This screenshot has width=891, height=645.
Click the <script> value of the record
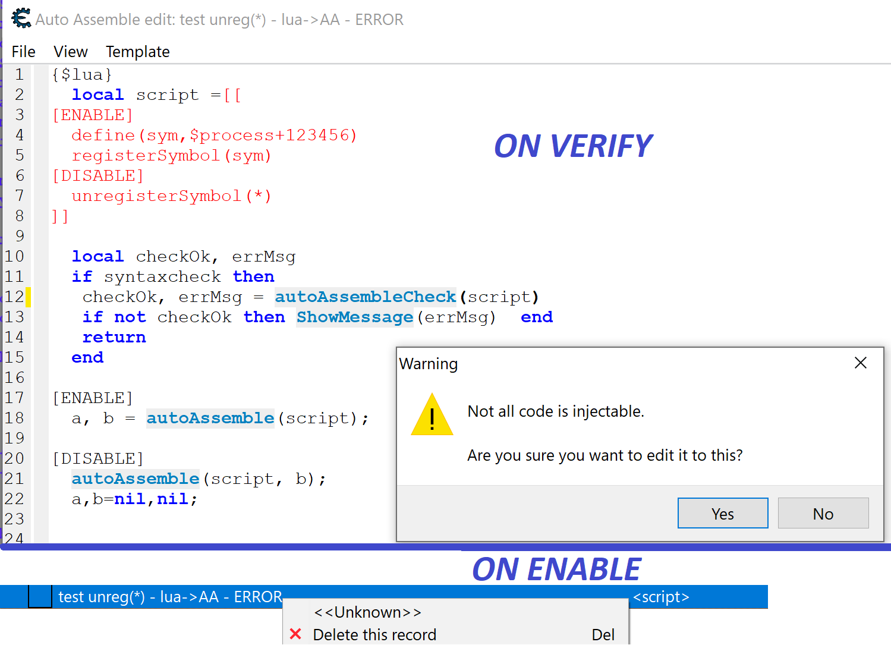point(661,597)
